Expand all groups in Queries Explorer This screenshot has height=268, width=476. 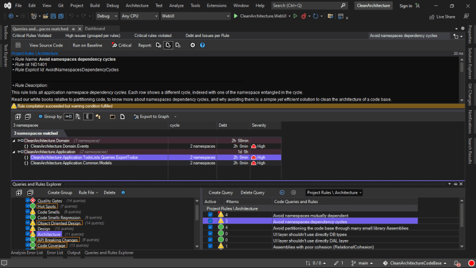pos(19,192)
